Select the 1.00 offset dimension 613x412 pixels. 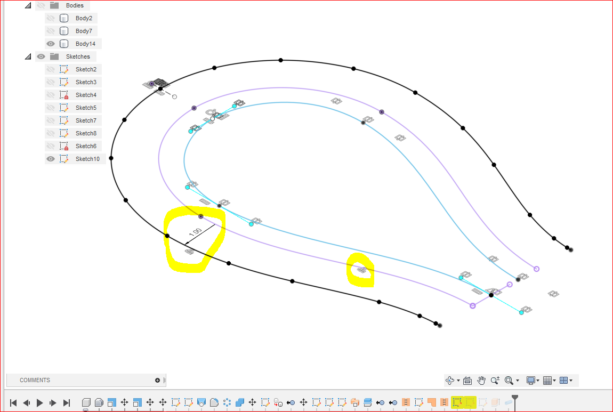[x=195, y=232]
